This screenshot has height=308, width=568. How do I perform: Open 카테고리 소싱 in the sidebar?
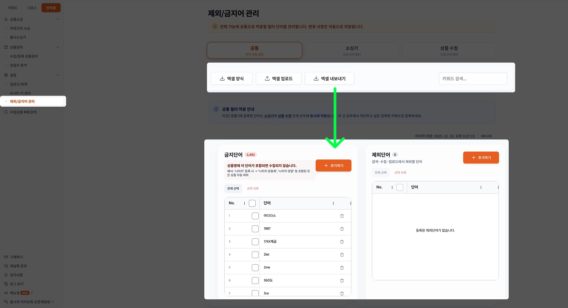click(x=20, y=28)
